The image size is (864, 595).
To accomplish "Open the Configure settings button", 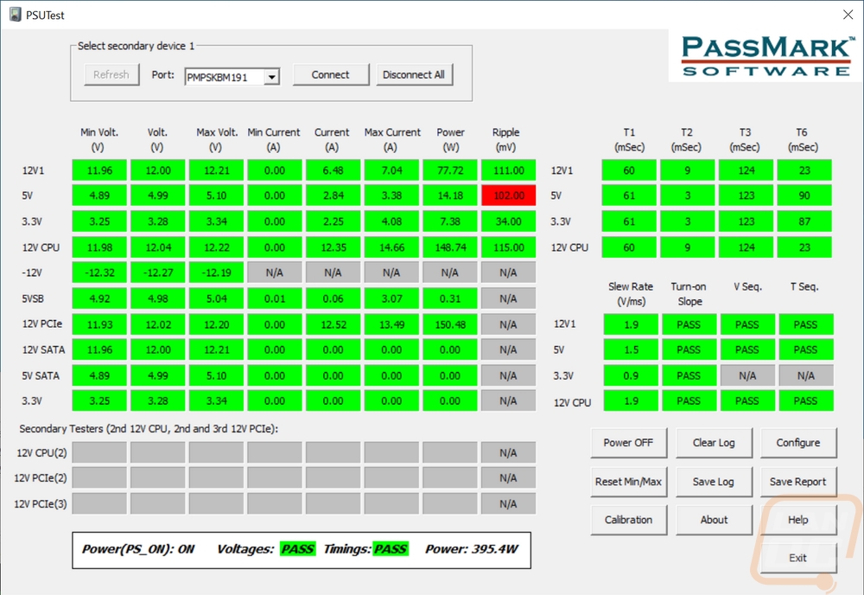I will (x=798, y=443).
